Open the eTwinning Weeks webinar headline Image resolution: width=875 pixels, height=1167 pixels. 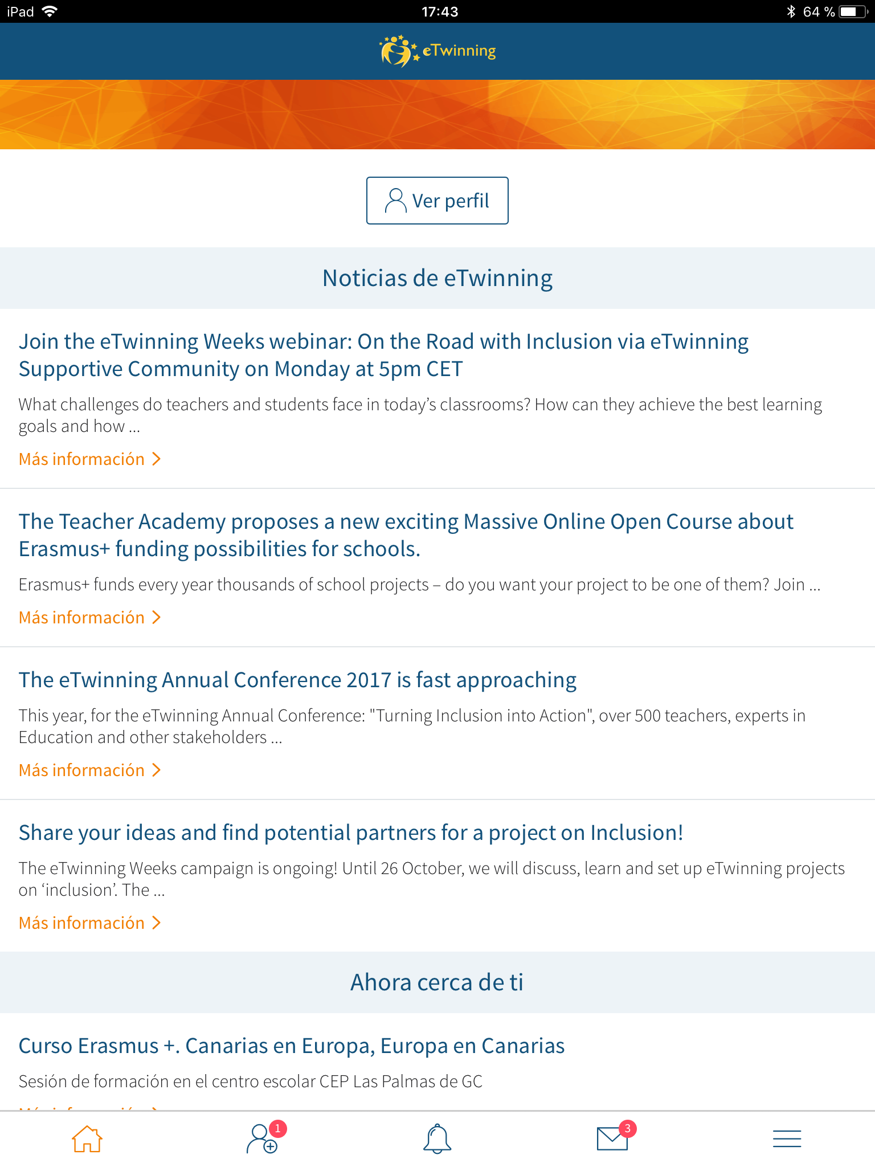click(x=383, y=355)
